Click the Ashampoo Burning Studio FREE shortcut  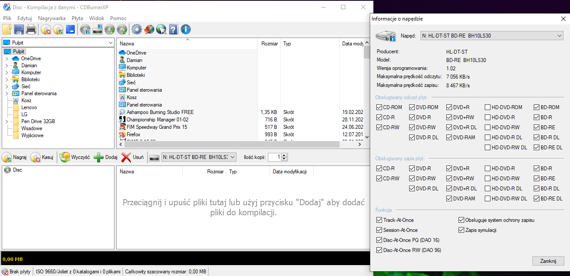click(160, 112)
